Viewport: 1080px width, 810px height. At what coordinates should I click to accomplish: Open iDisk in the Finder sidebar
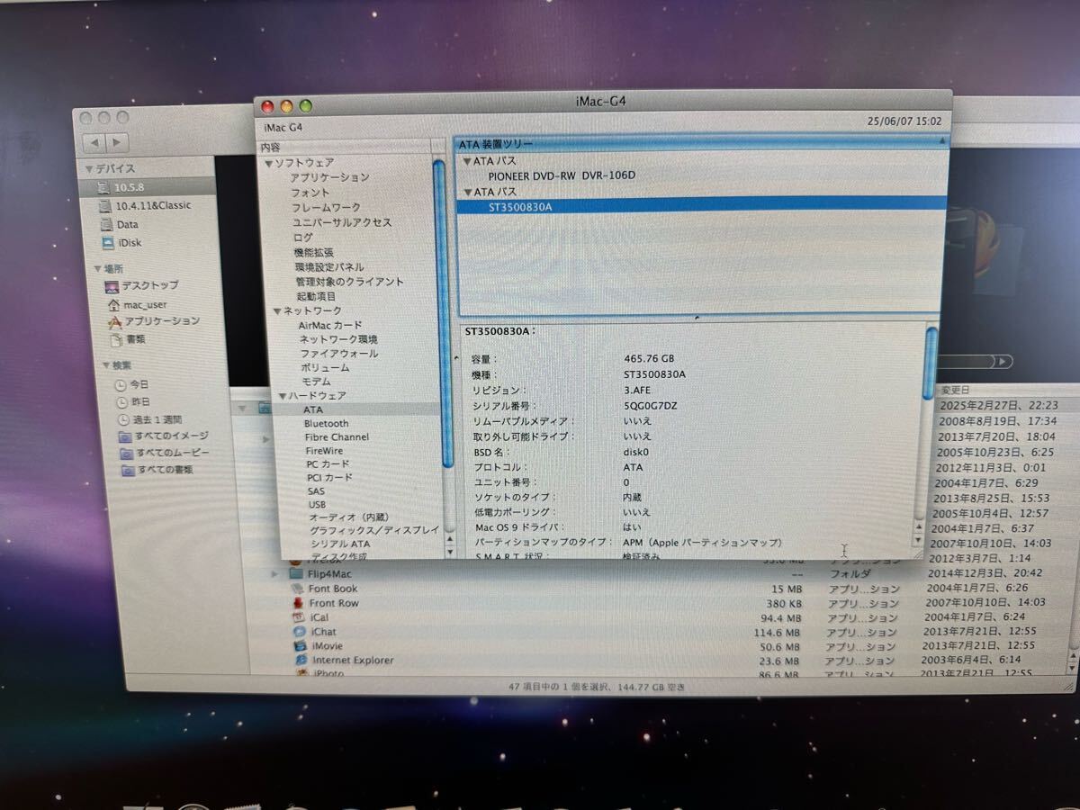130,243
